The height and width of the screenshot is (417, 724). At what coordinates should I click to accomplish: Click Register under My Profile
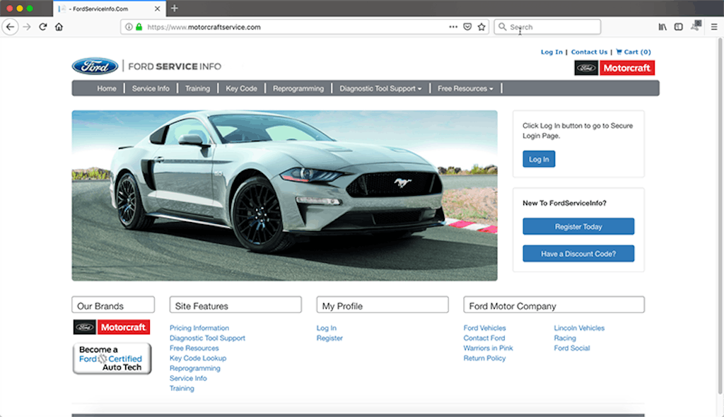pos(329,338)
